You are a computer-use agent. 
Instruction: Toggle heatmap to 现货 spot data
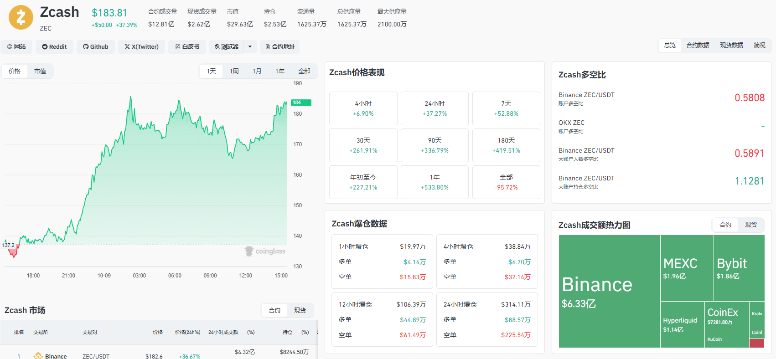[751, 225]
